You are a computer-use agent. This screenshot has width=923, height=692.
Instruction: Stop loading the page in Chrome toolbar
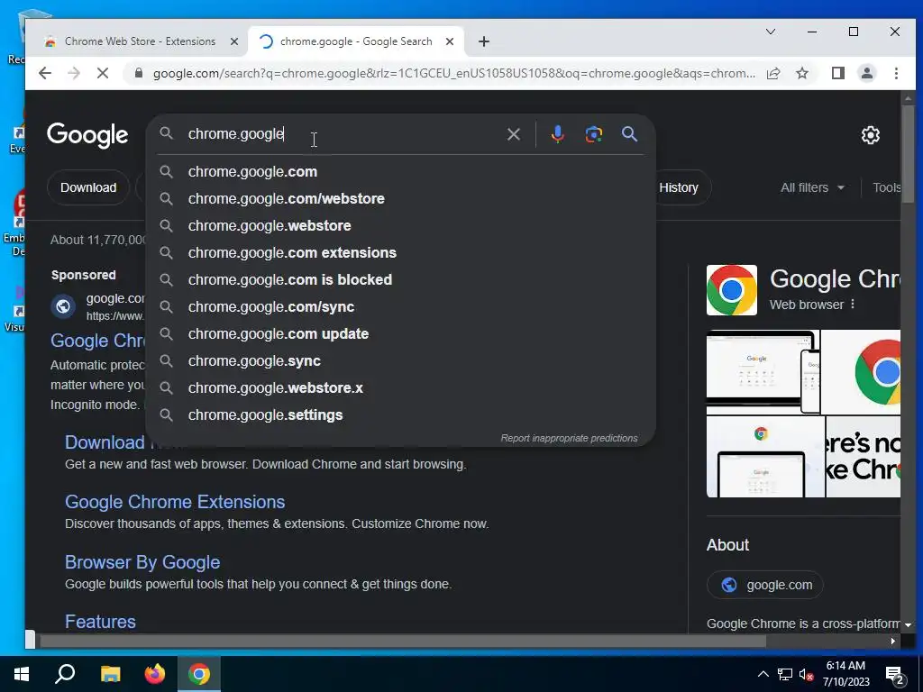click(x=103, y=73)
